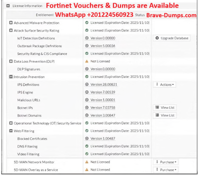Click the version icon beside IPS Engine
198x176 pixels.
[87, 92]
